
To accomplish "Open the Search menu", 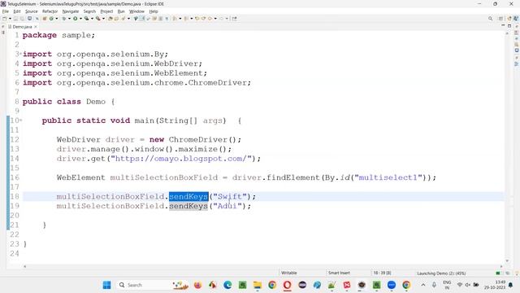I will (x=89, y=11).
